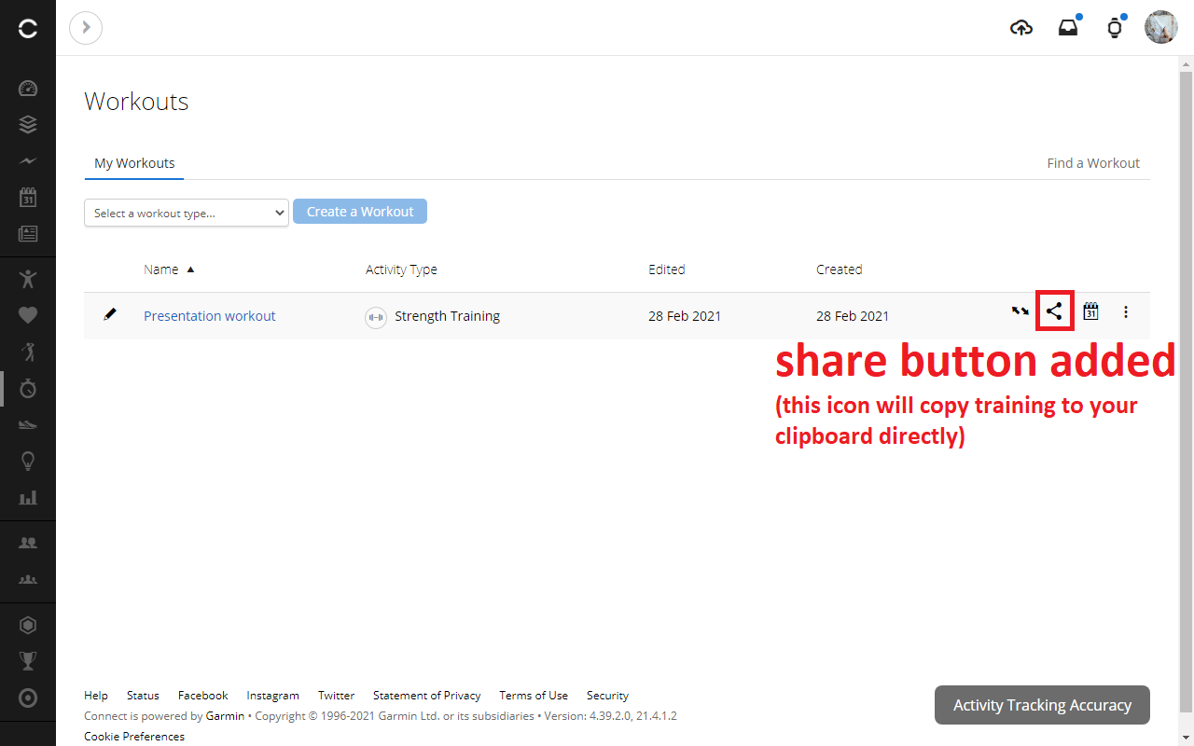This screenshot has width=1194, height=746.
Task: Open the dashboard gauge icon in sidebar
Action: [x=28, y=89]
